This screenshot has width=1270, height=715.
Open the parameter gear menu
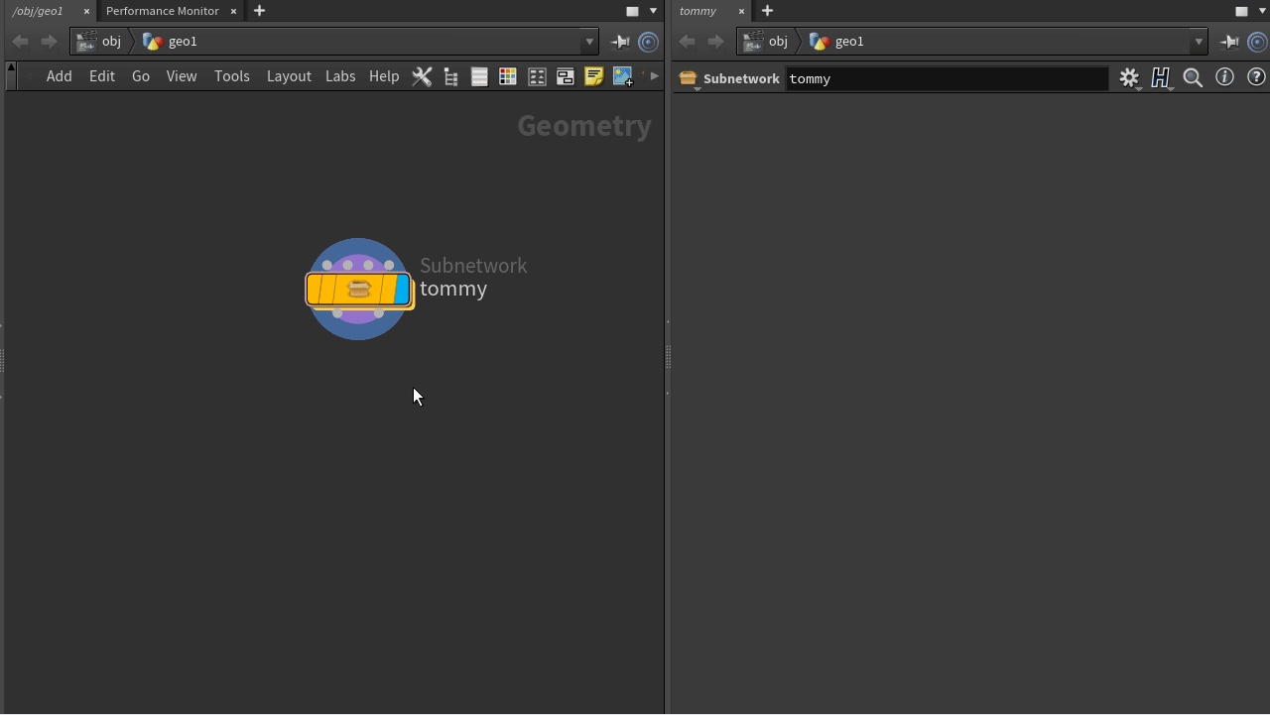coord(1129,78)
